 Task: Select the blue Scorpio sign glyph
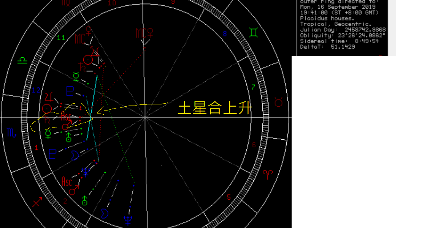(11, 132)
